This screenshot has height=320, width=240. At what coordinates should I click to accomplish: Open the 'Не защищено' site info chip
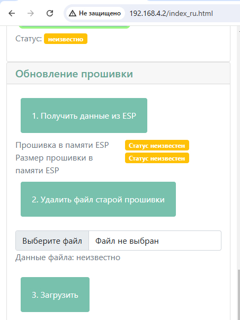click(95, 13)
